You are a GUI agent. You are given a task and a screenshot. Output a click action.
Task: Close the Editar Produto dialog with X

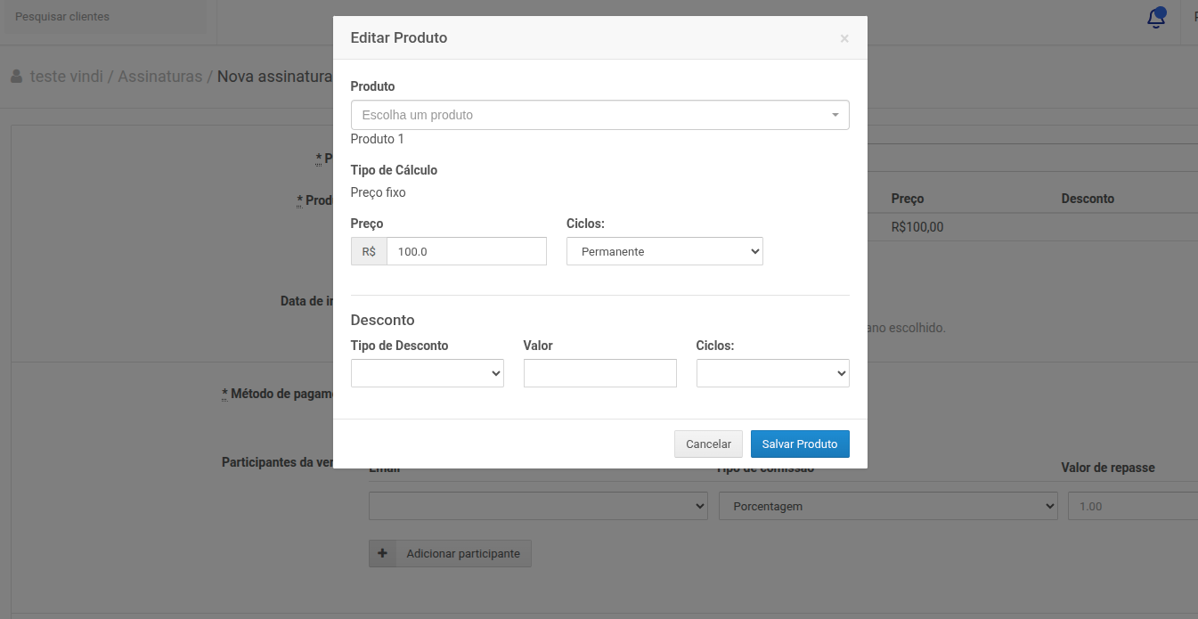coord(843,38)
